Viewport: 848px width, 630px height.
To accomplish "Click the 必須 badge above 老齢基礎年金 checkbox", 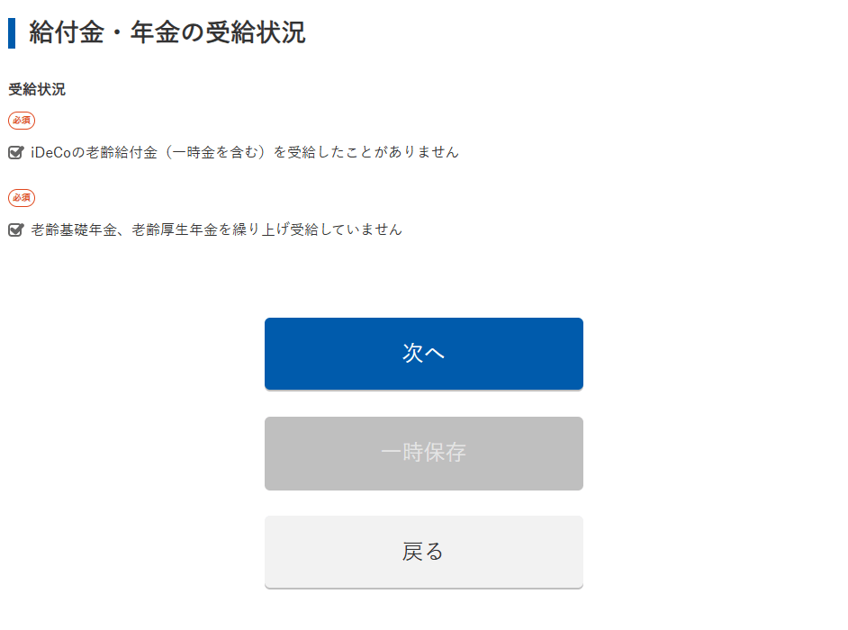I will [x=22, y=197].
